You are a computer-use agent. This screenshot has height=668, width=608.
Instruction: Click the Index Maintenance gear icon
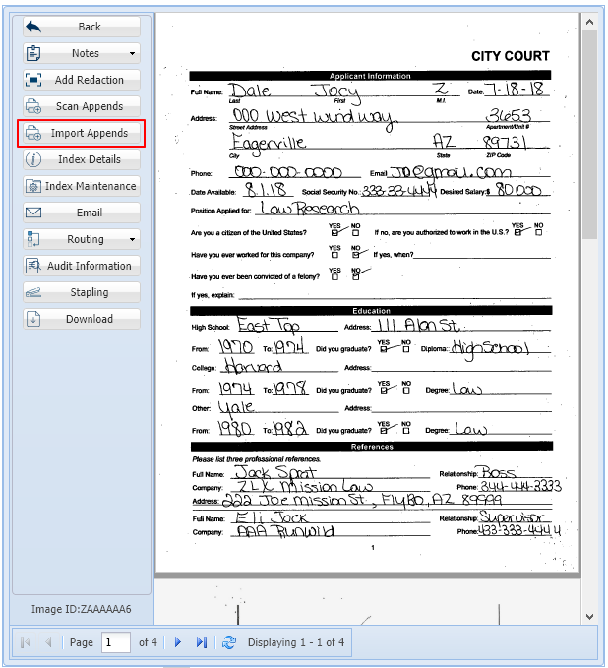[x=33, y=186]
